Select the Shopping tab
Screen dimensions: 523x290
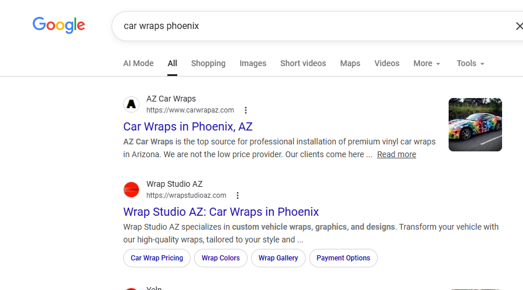coord(208,63)
